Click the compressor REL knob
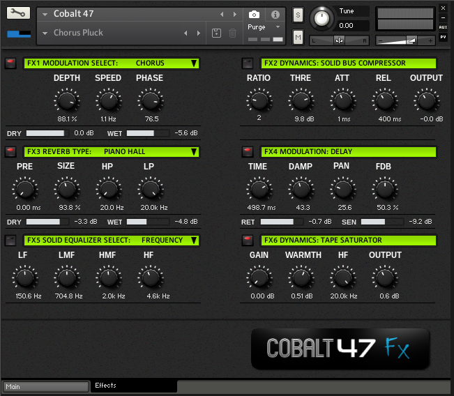This screenshot has height=396, width=454. click(x=385, y=100)
